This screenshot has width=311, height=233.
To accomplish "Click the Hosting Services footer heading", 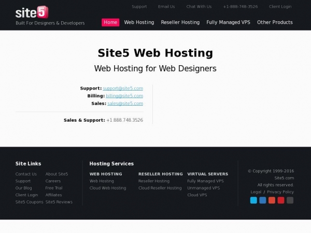I will pos(111,164).
